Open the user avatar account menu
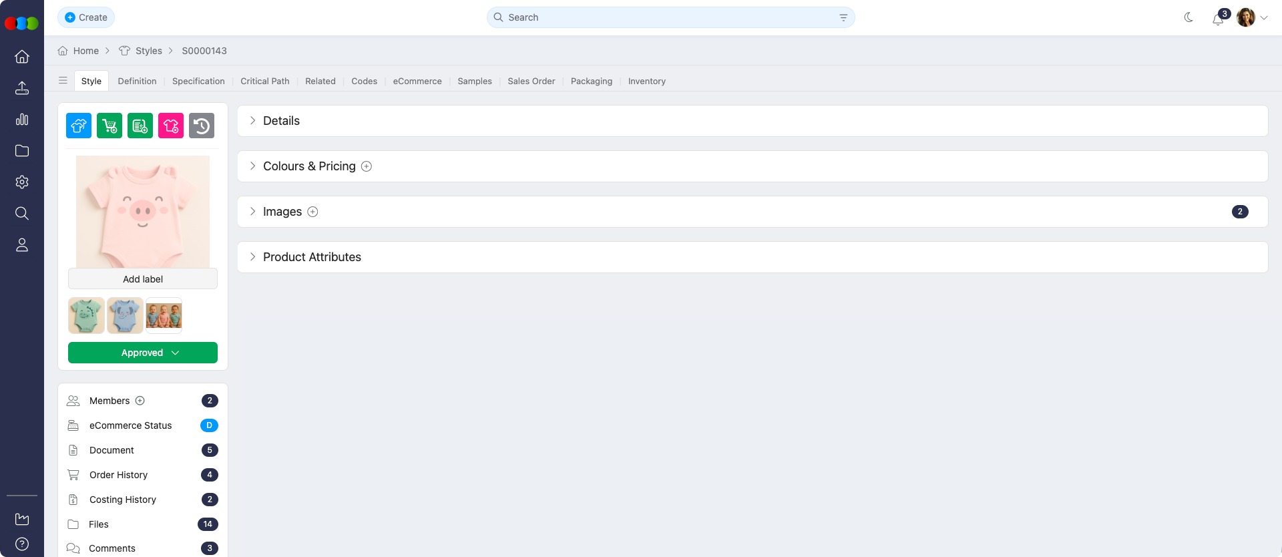This screenshot has height=557, width=1282. pyautogui.click(x=1252, y=17)
